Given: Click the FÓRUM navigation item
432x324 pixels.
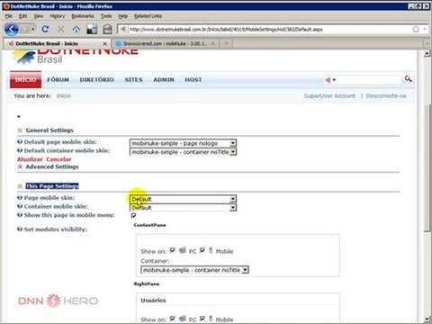Looking at the screenshot, I should (58, 80).
